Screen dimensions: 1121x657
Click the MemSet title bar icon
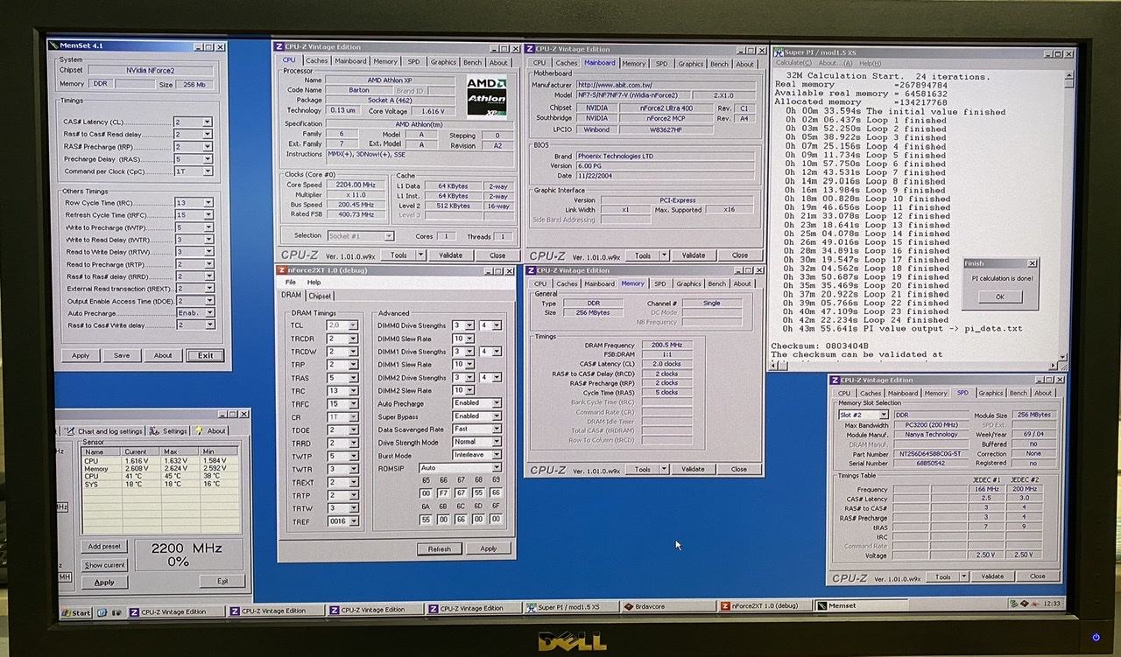tap(53, 46)
